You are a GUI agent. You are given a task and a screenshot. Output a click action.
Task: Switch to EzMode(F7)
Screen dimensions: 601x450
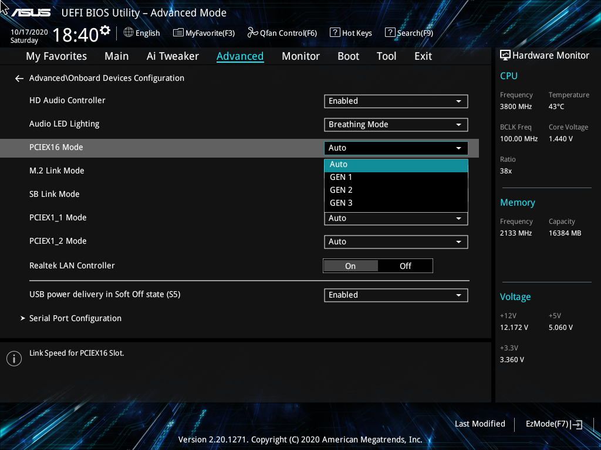click(554, 424)
